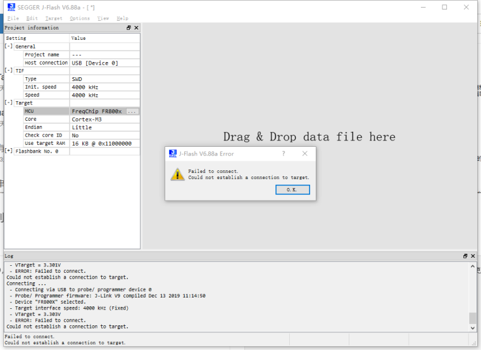The height and width of the screenshot is (350, 481).
Task: Select the Init. speed row
Action: (81, 87)
